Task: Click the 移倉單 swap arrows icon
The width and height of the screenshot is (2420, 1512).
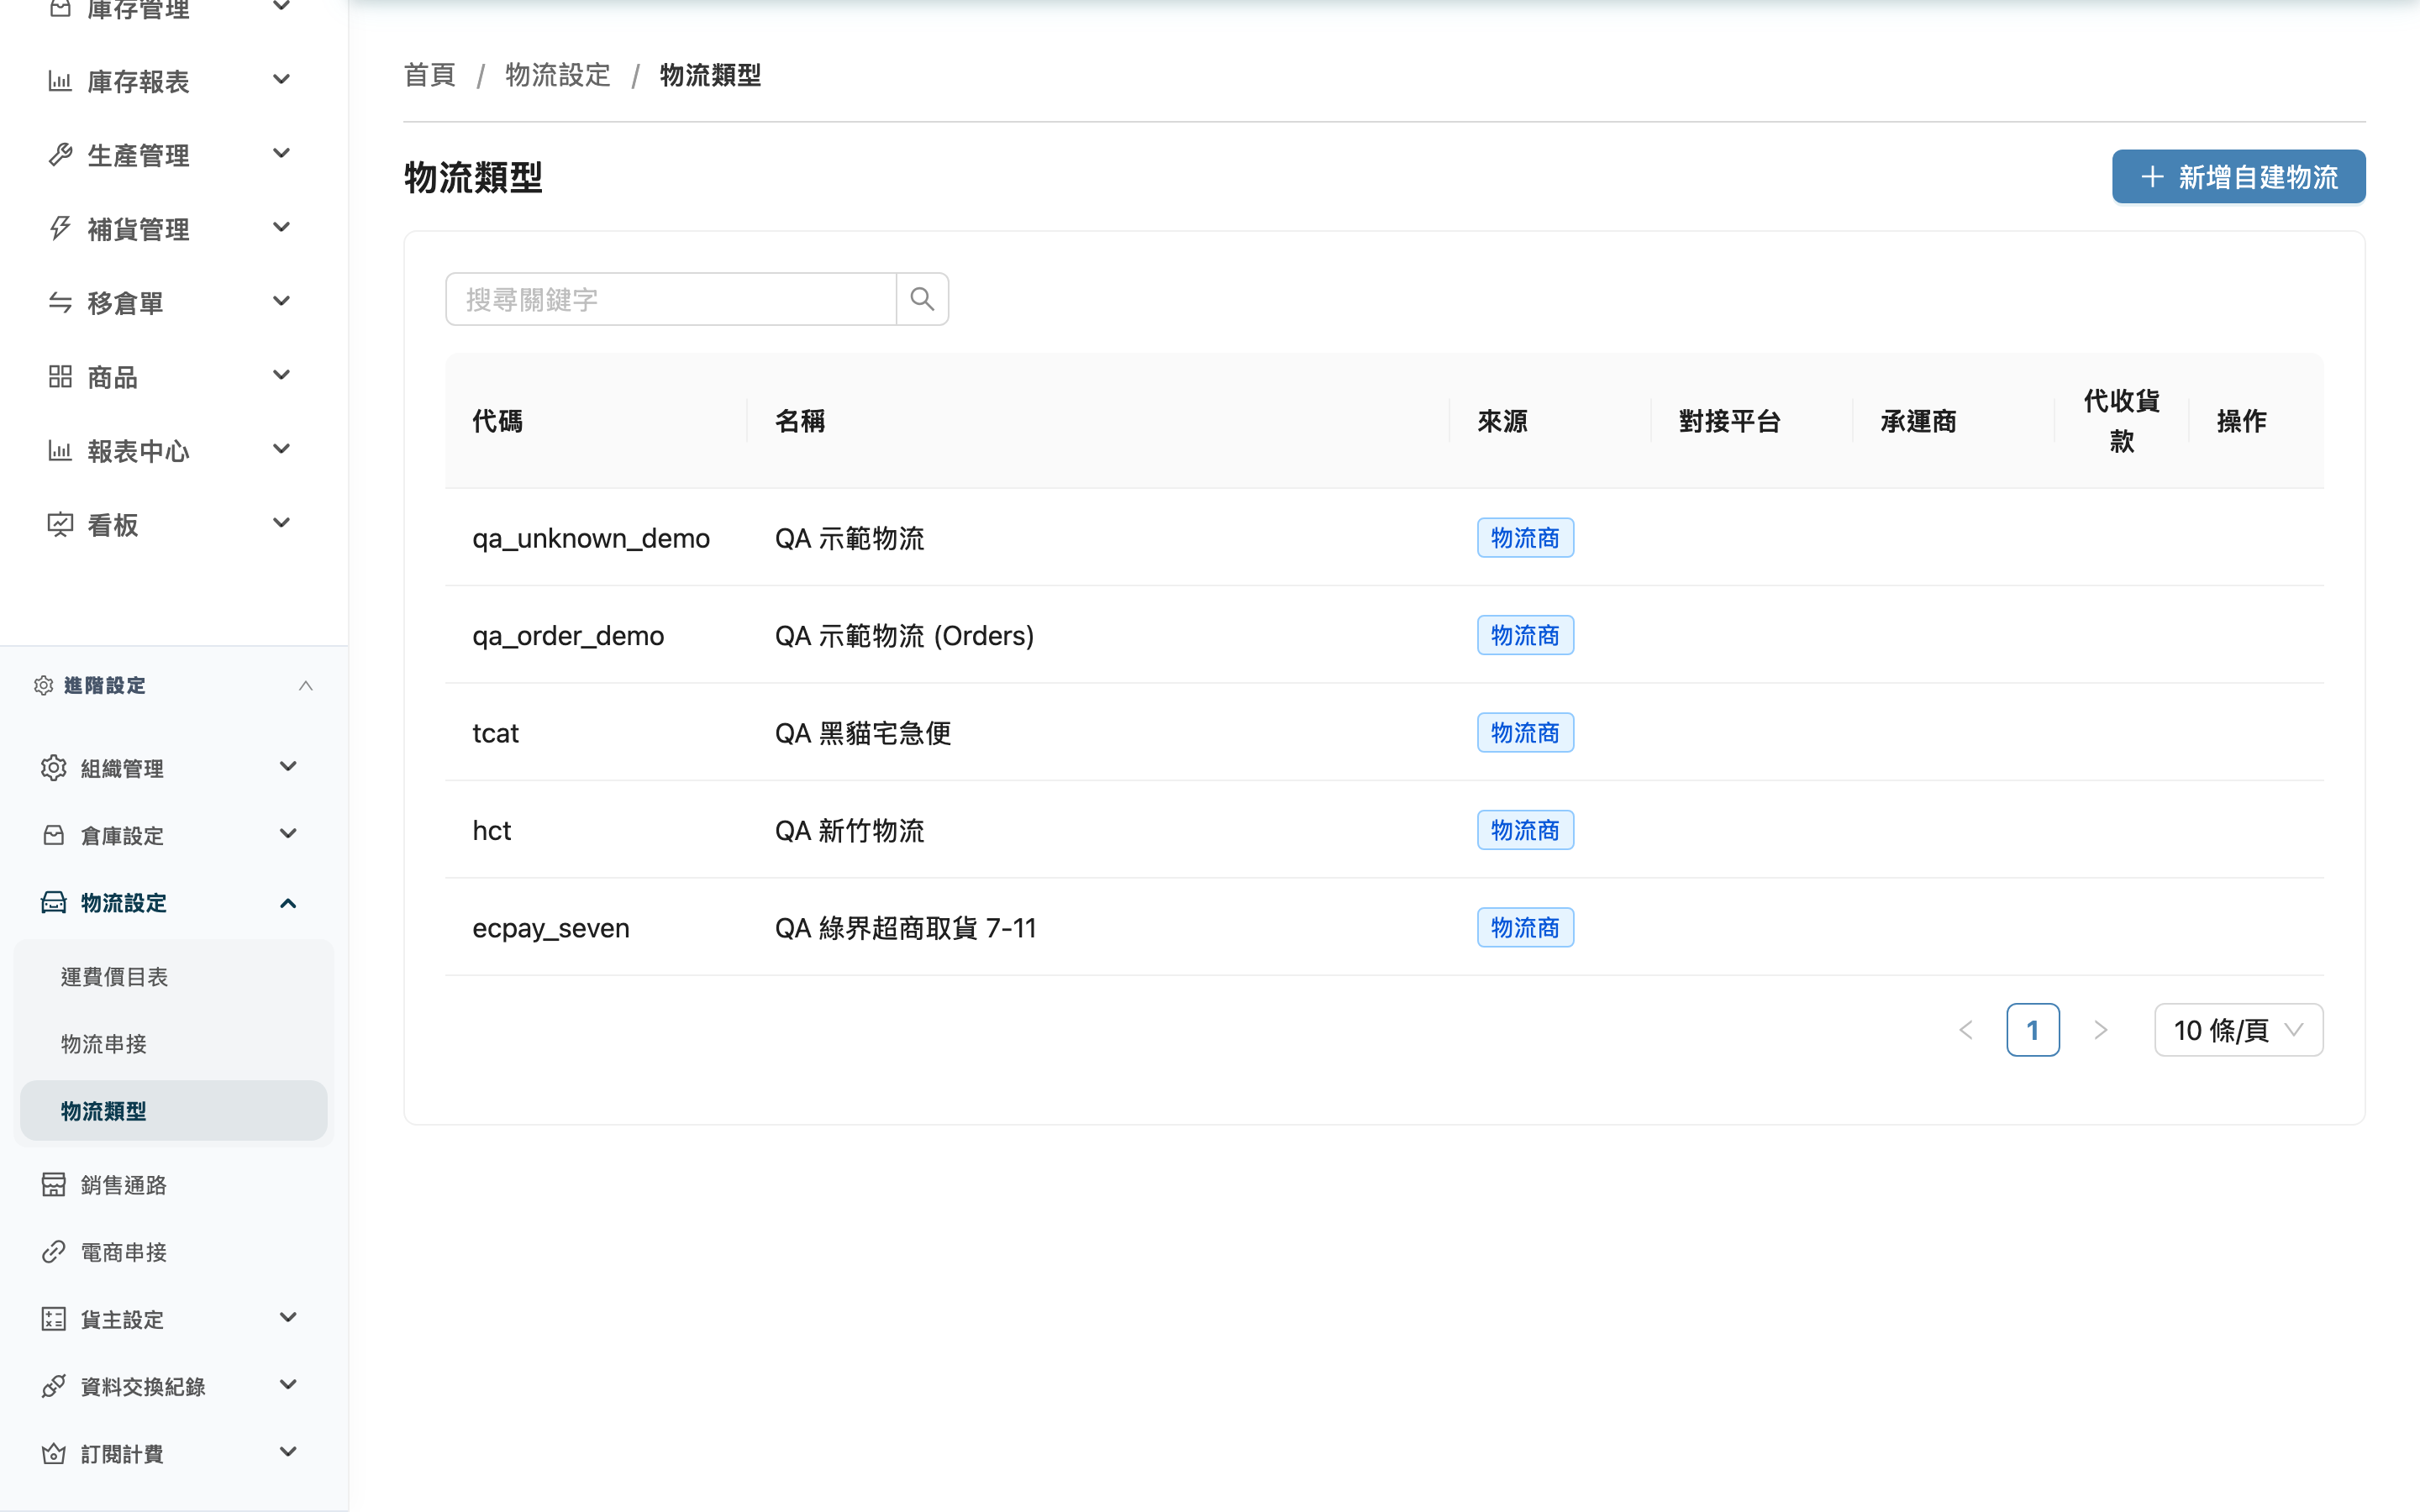Action: click(60, 303)
